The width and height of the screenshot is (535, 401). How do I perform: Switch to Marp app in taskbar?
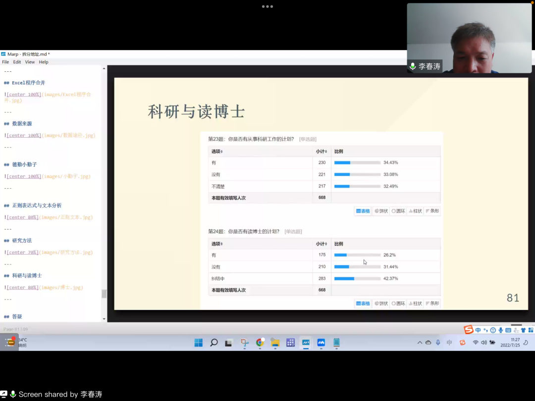pyautogui.click(x=306, y=343)
